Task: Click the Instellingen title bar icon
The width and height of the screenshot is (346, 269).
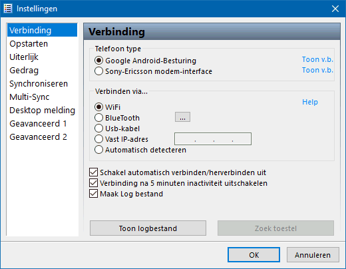Action: pos(8,9)
